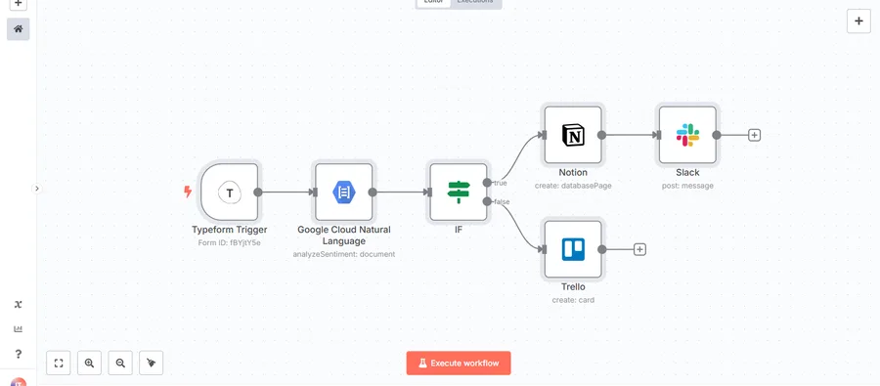Click the 'create: card' subtitle
The width and height of the screenshot is (880, 386).
coord(573,300)
